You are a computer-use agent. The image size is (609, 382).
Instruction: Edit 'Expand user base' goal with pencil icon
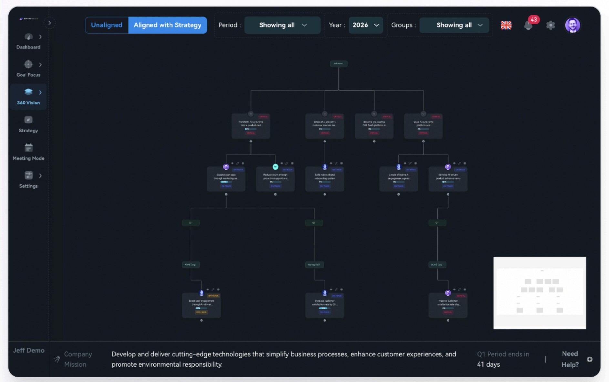point(238,163)
